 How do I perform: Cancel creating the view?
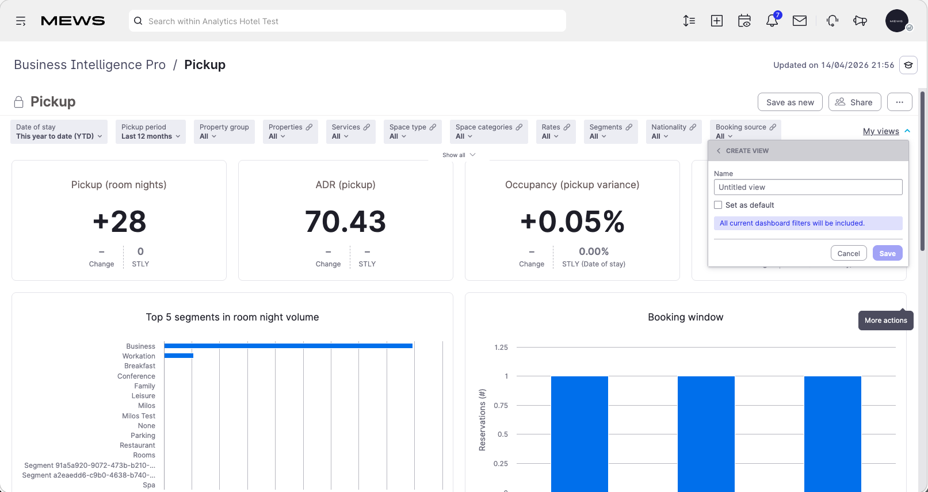849,253
